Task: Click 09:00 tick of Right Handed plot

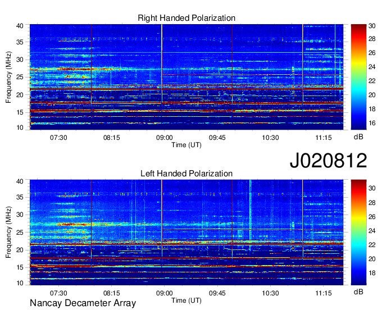Action: click(164, 138)
